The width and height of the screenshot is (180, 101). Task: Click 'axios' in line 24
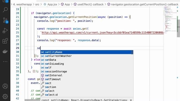pos(77,29)
